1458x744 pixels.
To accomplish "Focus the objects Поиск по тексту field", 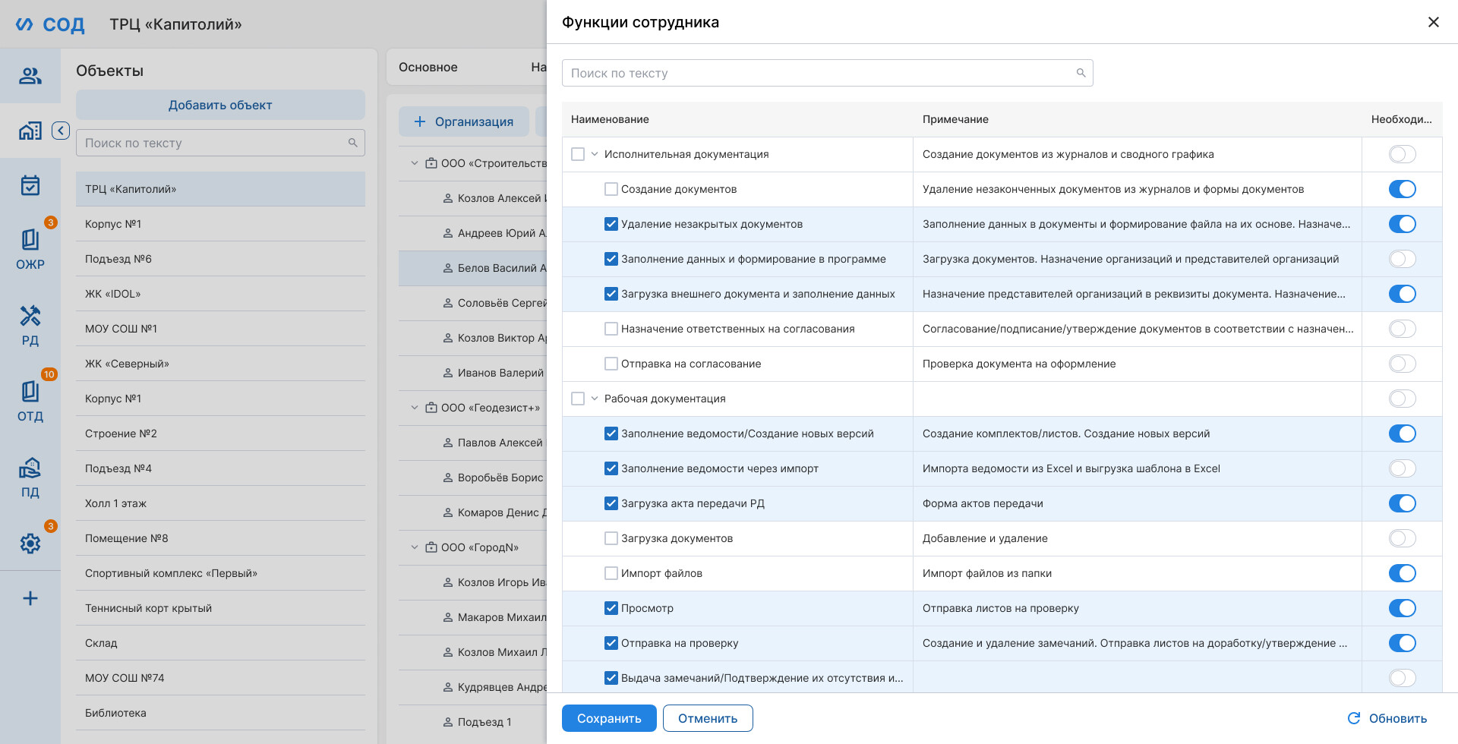I will pos(220,143).
